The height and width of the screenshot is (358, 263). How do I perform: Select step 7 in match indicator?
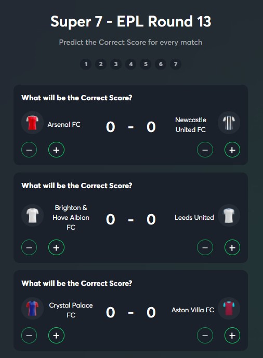click(176, 64)
